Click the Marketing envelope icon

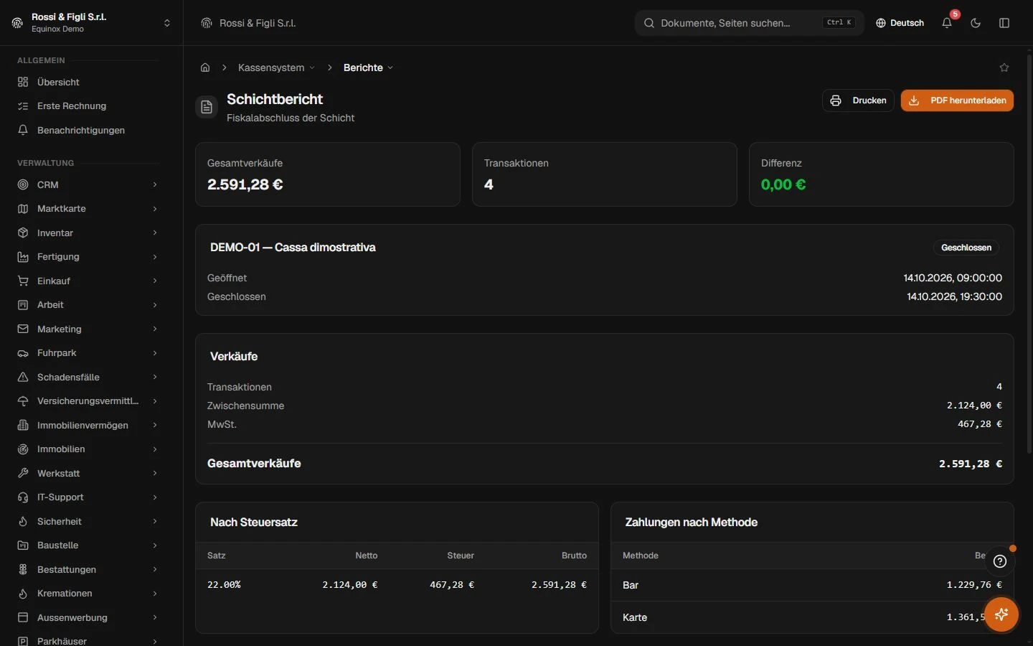[x=23, y=329]
